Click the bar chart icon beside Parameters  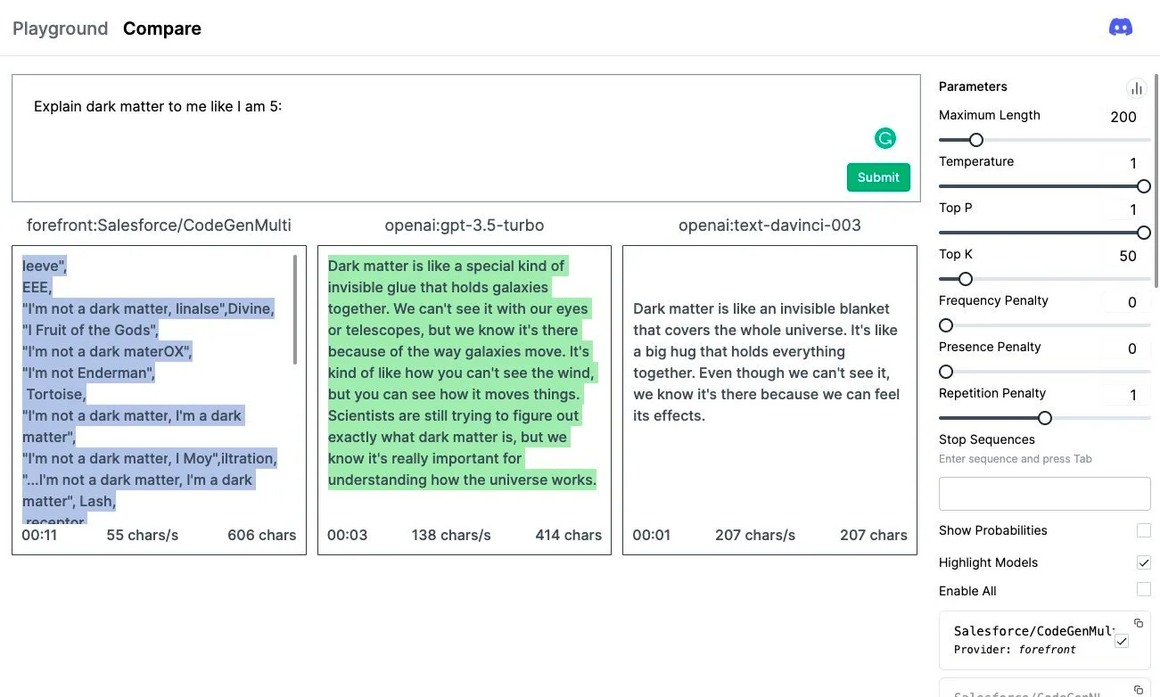pos(1136,87)
